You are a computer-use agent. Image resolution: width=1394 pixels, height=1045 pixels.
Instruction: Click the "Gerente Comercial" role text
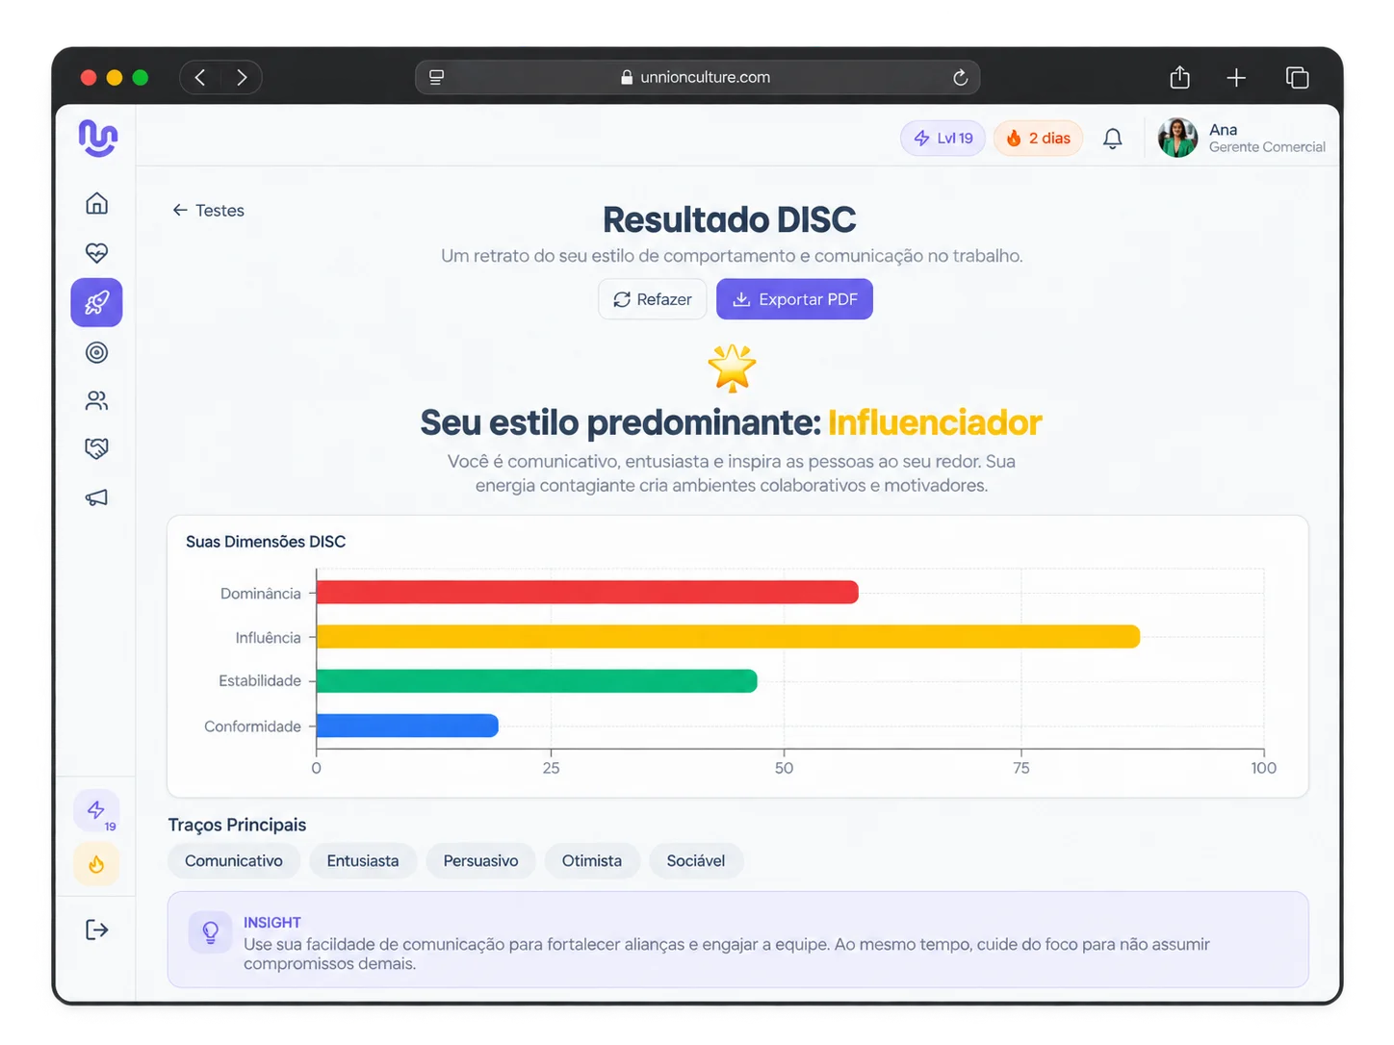[1267, 147]
